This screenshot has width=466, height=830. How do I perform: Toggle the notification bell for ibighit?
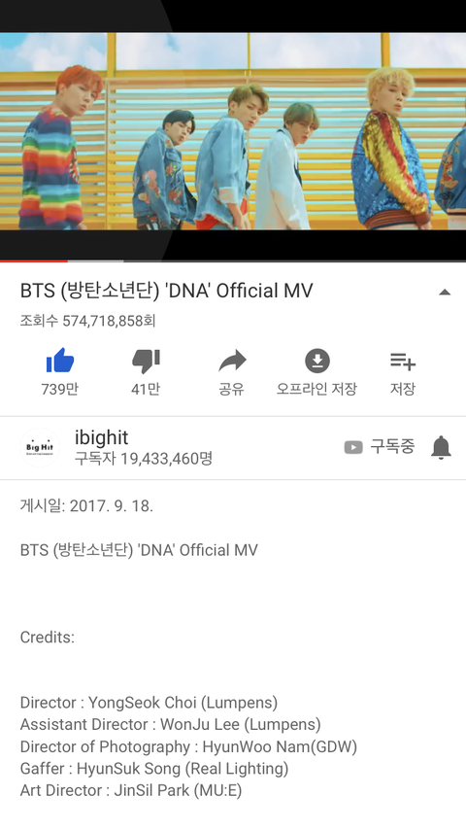(441, 447)
